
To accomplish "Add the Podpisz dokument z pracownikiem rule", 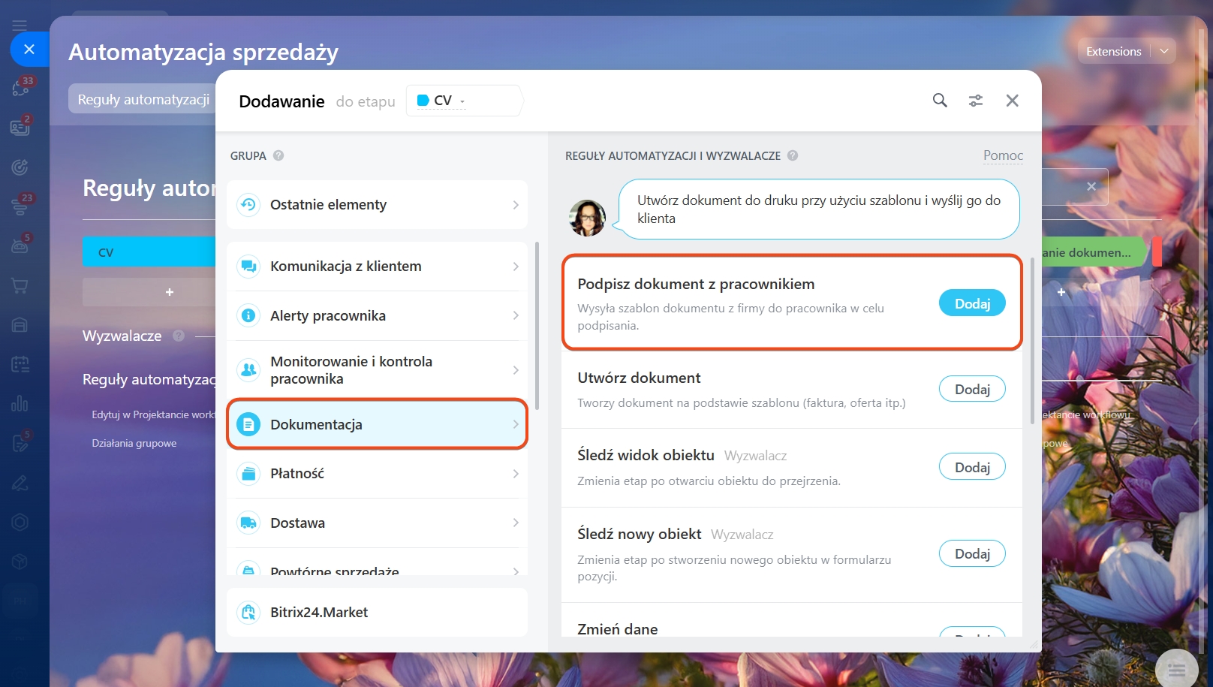I will click(x=972, y=303).
